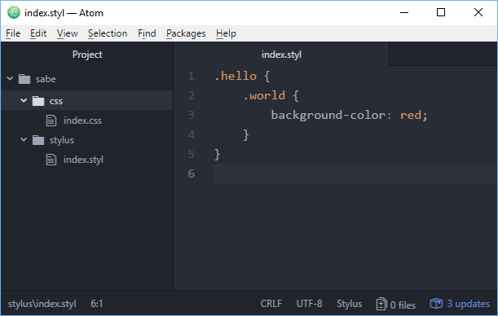Open the Help menu
498x316 pixels.
[x=226, y=33]
